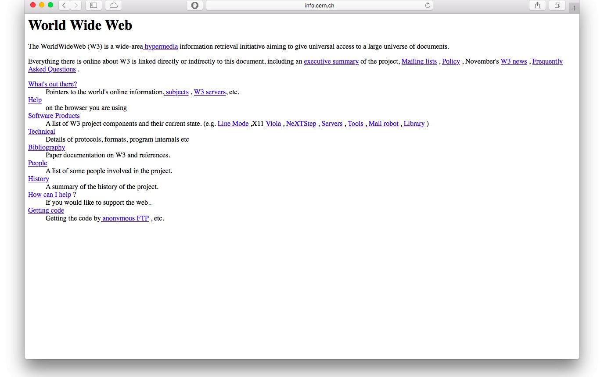Viewport: 604px width, 377px height.
Task: Follow the executive summary link
Action: tap(331, 61)
